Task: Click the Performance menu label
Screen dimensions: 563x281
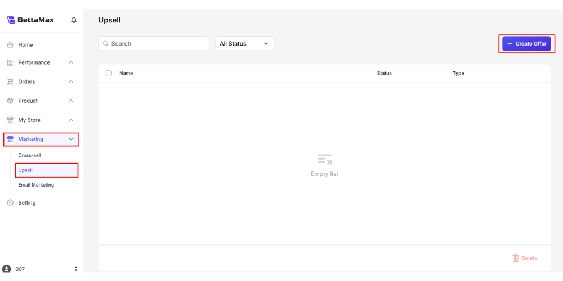Action: [x=34, y=62]
